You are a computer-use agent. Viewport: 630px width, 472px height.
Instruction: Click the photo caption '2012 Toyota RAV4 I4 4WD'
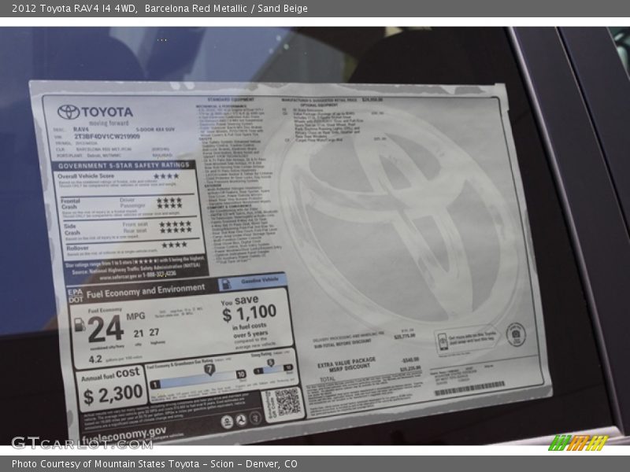[x=74, y=9]
